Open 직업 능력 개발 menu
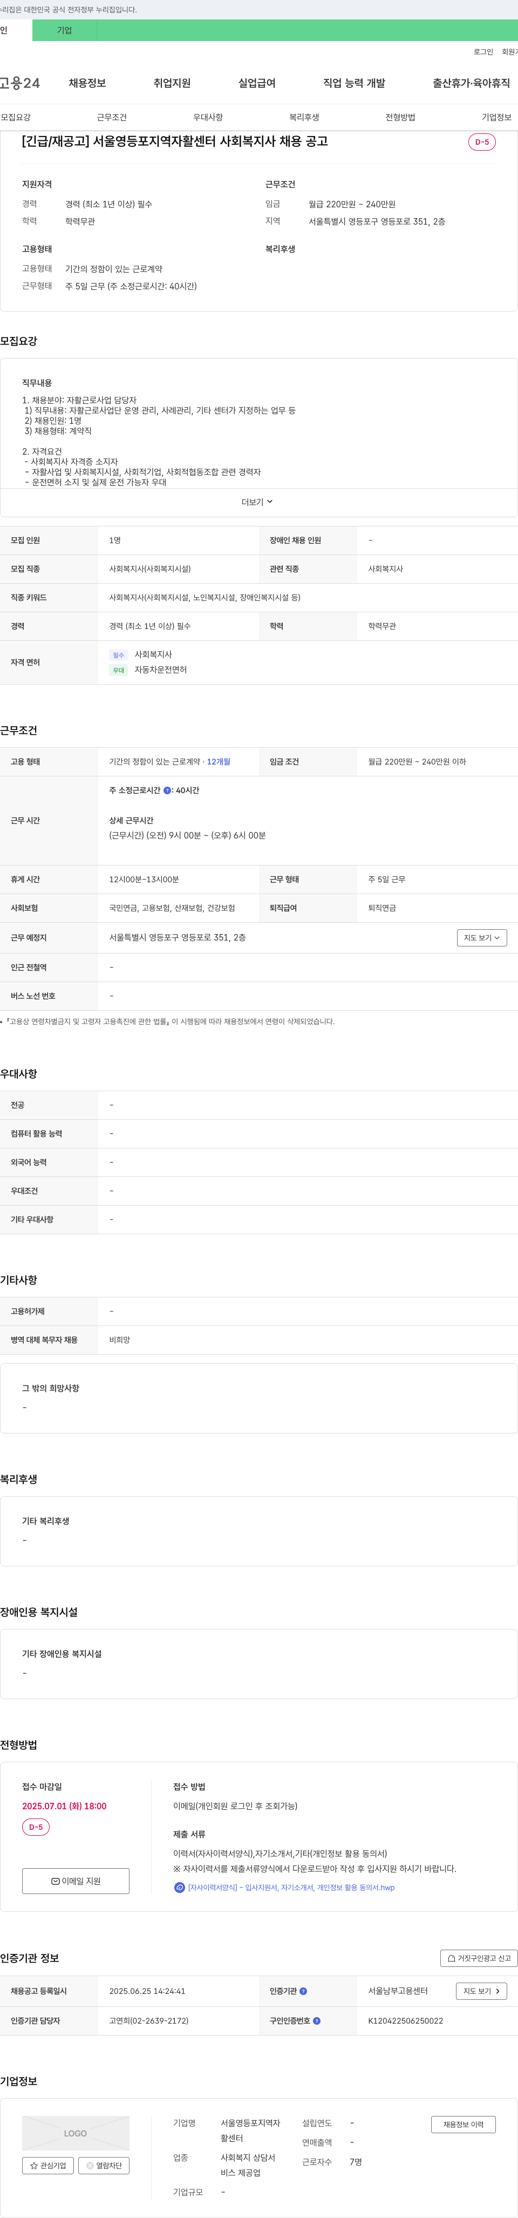 (353, 83)
